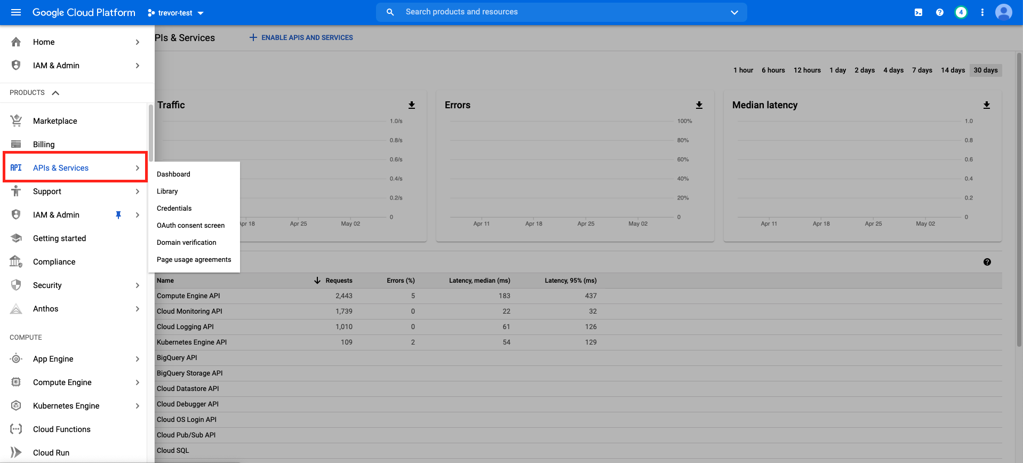This screenshot has width=1023, height=463.
Task: Open the Cloud Pub/Sub API link
Action: point(186,435)
